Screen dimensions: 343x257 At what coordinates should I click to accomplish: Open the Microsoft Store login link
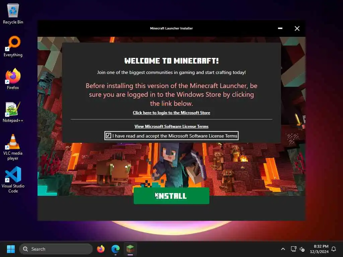[171, 113]
